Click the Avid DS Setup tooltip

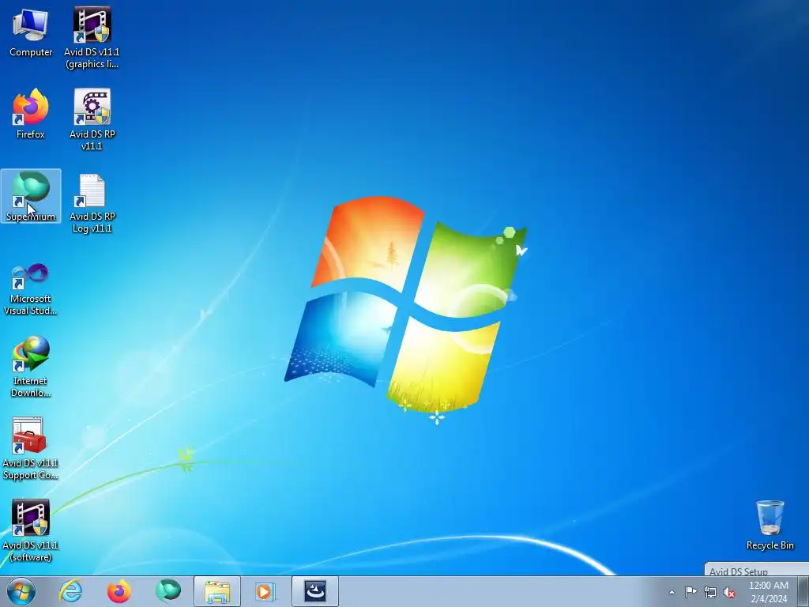point(757,569)
